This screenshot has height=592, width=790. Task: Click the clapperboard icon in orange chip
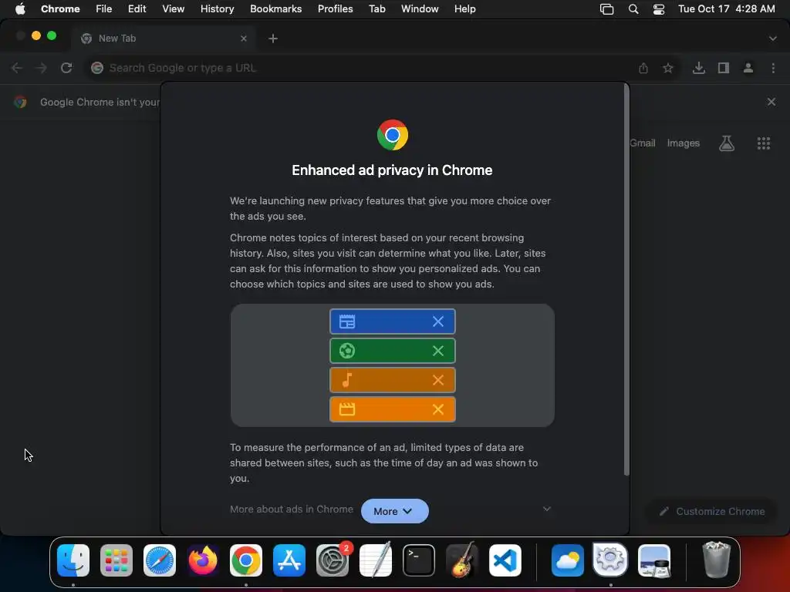[347, 409]
